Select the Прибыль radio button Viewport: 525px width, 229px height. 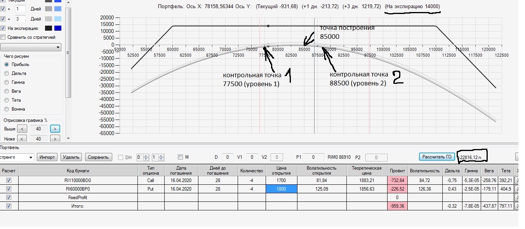coord(7,64)
